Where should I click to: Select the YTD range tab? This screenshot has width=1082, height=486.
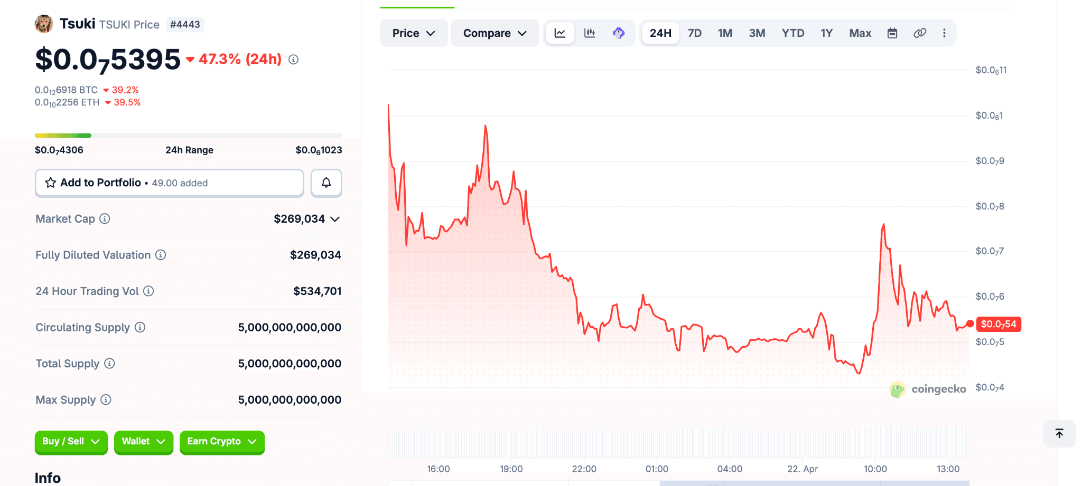[x=792, y=33]
